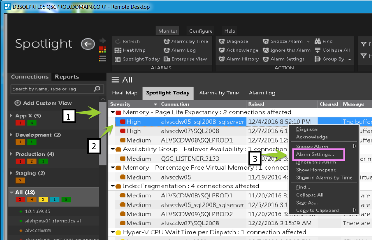Open Spotlight Today from the Alarms ribbon
Screen dimensions: 372x240
tap(137, 59)
